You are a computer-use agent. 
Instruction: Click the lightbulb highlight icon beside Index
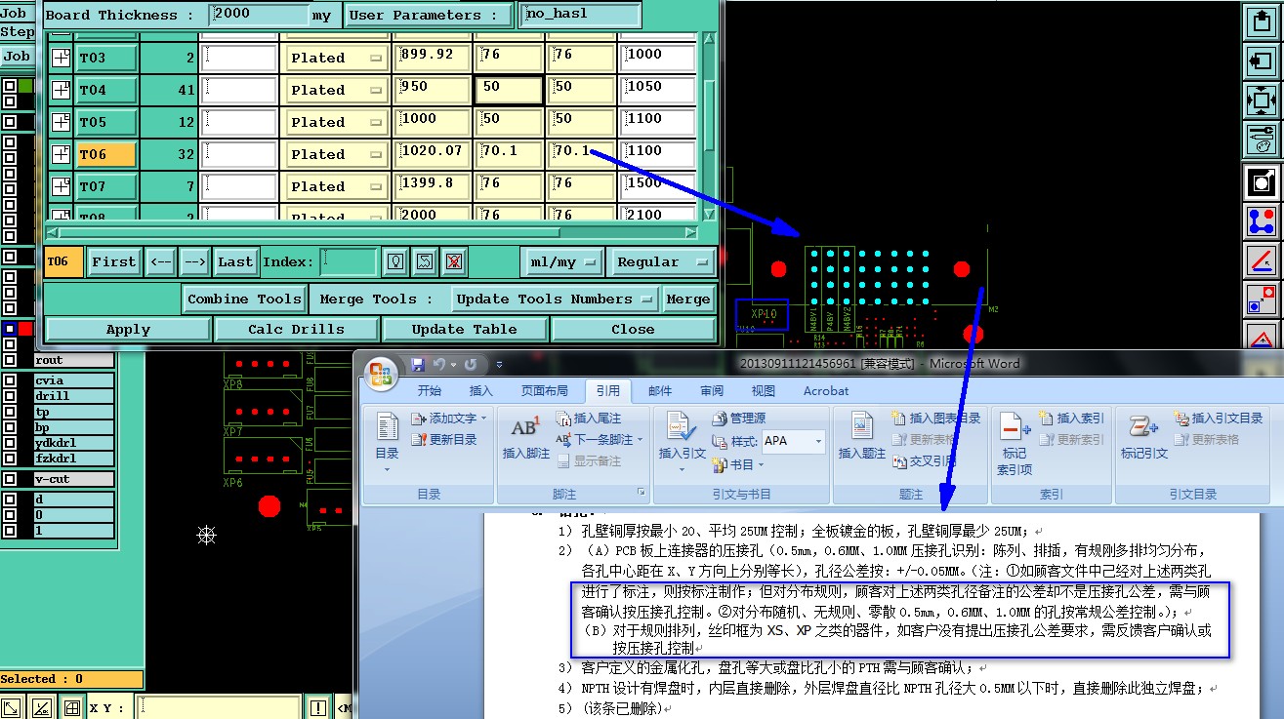[x=395, y=261]
